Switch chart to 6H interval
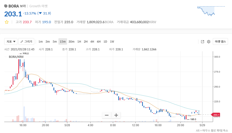This screenshot has width=232, height=133. pos(99,42)
